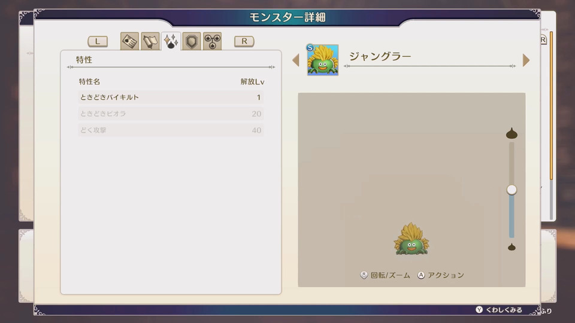The width and height of the screenshot is (575, 323).
Task: Click the S size badge on portrait
Action: (310, 48)
